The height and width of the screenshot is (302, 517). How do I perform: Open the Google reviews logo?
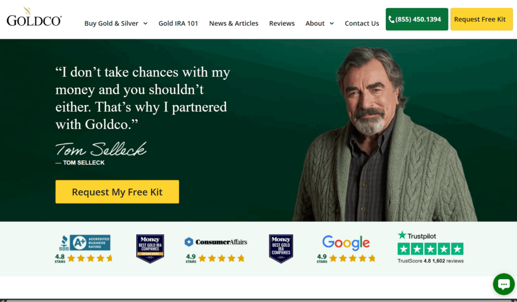click(x=346, y=243)
